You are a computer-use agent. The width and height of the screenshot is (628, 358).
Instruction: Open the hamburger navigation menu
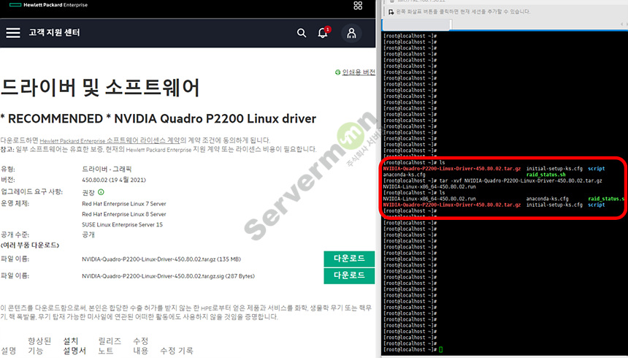pyautogui.click(x=13, y=33)
